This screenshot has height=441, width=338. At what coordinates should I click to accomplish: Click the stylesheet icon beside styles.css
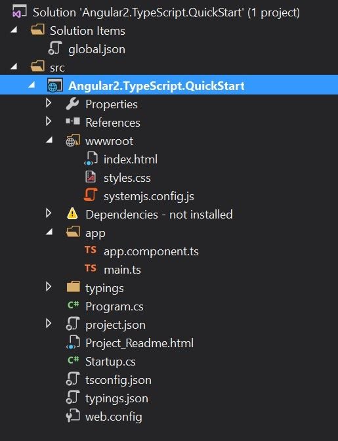coord(91,177)
